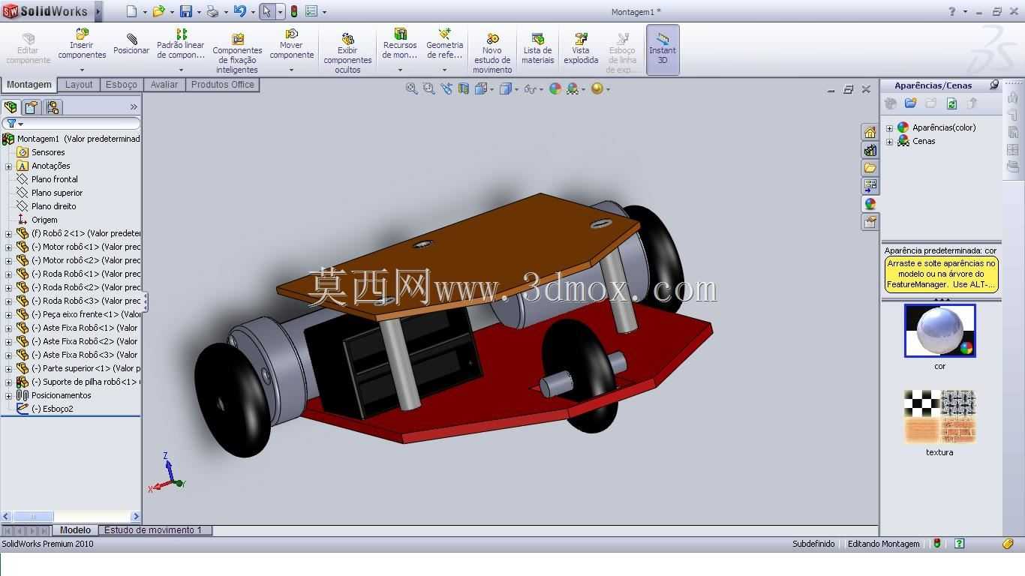Switch to the ConfigurationManager tab
Image resolution: width=1025 pixels, height=576 pixels.
52,107
